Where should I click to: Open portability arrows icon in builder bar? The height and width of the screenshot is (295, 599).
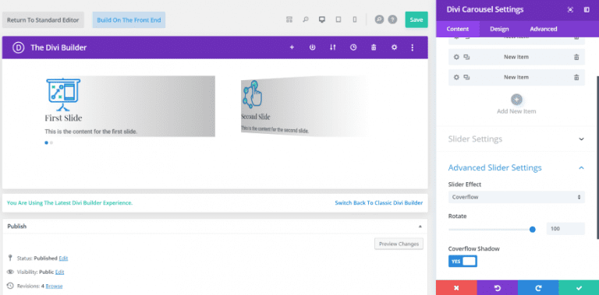pyautogui.click(x=333, y=47)
